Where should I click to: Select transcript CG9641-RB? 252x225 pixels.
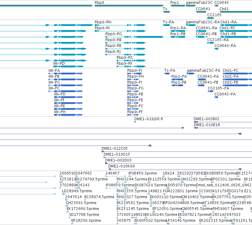pyautogui.click(x=206, y=34)
